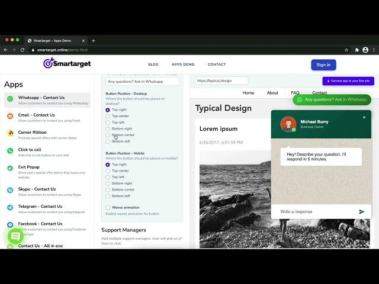Image resolution: width=379 pixels, height=284 pixels.
Task: Open the APPS DEMO nav item
Action: pos(183,64)
